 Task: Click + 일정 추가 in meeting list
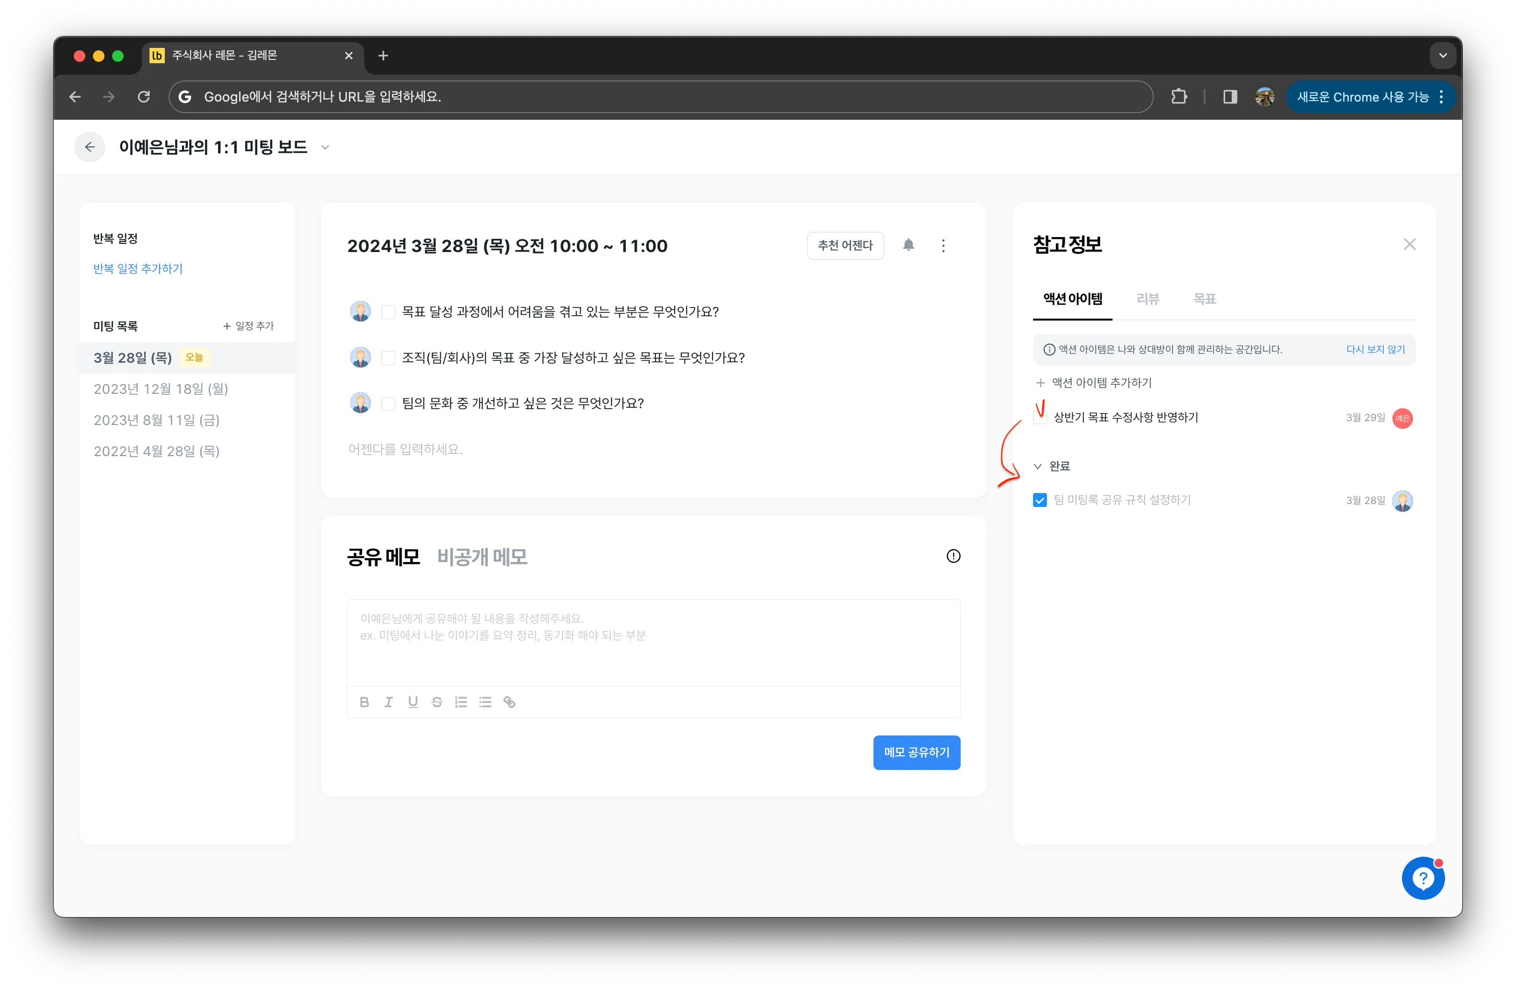tap(248, 325)
